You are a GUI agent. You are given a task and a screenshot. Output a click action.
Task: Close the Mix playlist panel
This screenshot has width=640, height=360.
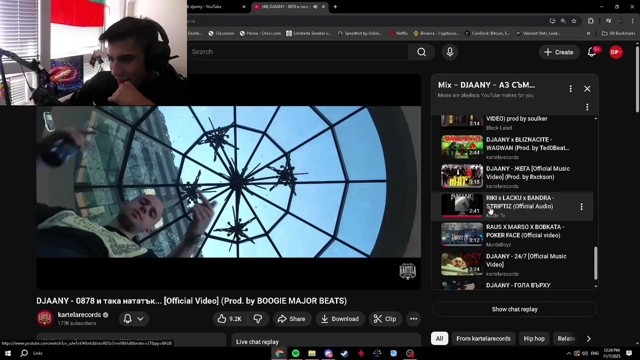tap(587, 88)
